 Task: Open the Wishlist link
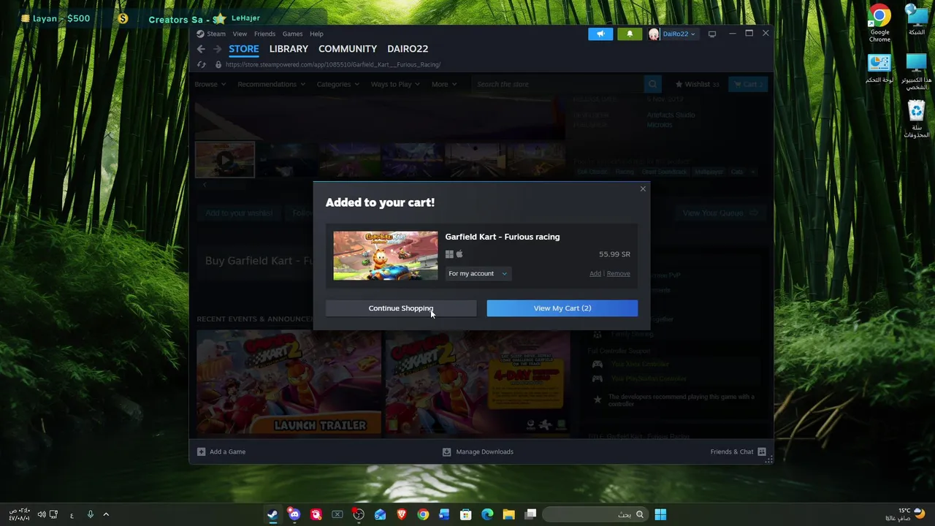[697, 84]
